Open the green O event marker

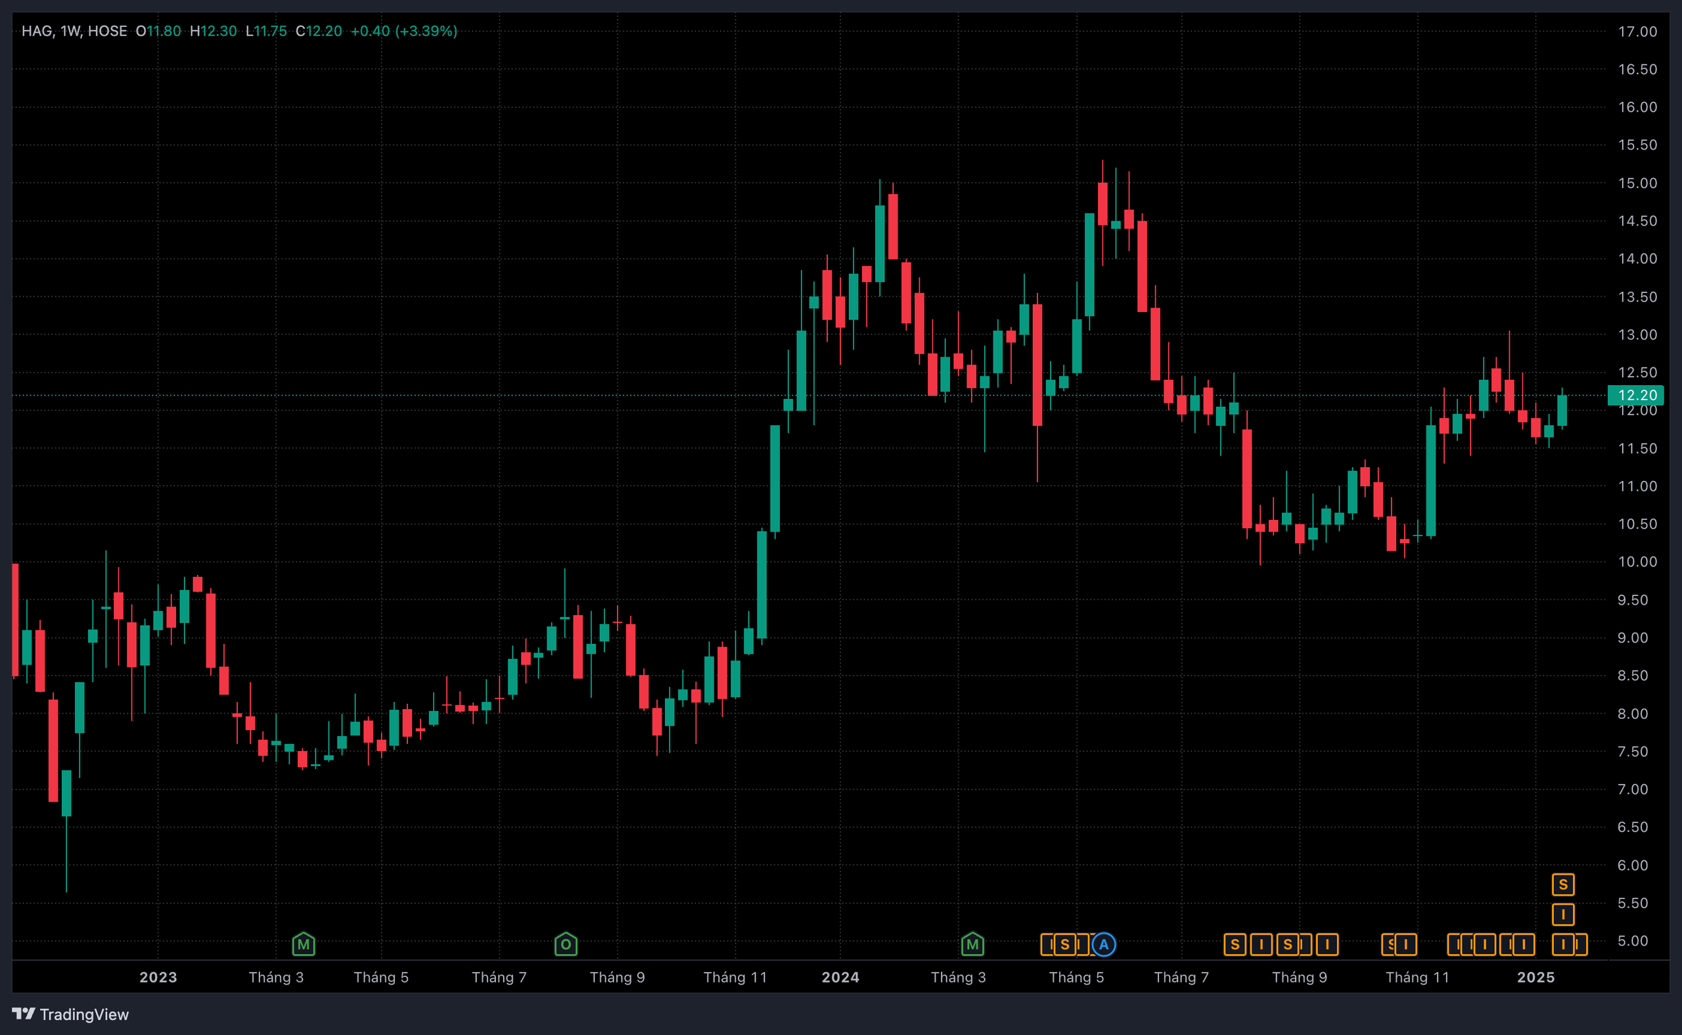pos(566,945)
